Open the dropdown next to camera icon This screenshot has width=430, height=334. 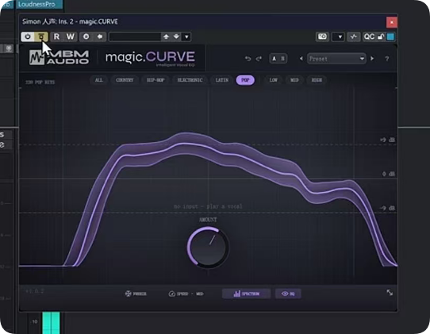(338, 36)
